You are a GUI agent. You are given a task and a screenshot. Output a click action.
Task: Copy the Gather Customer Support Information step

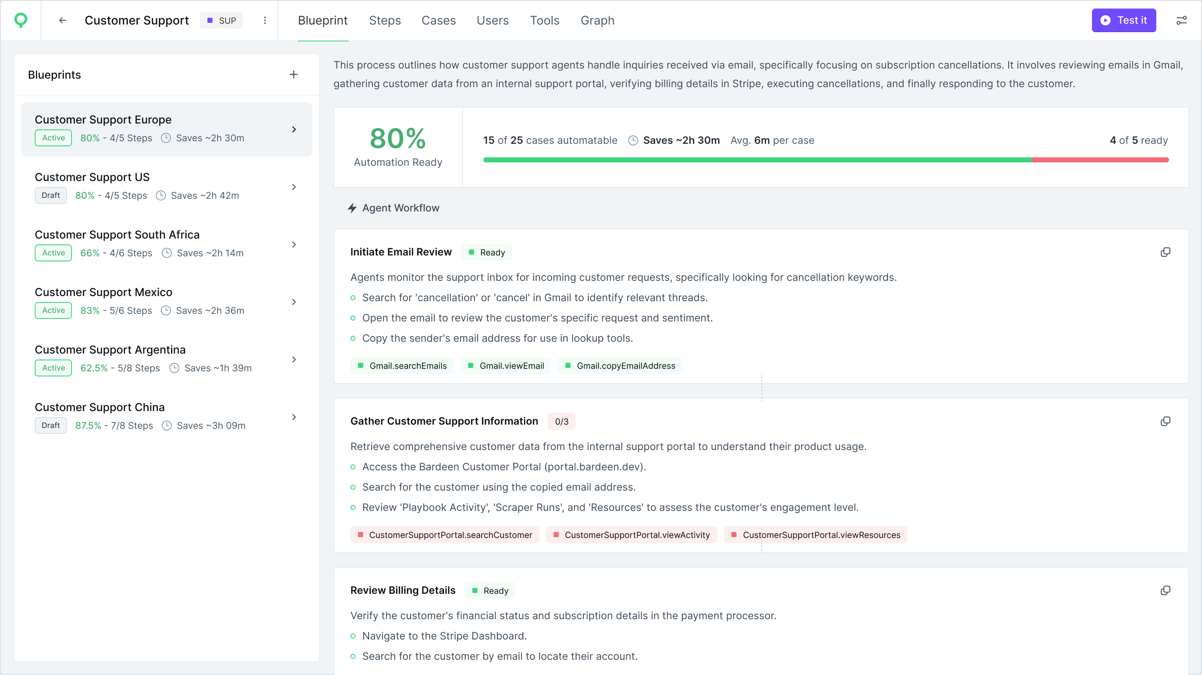1165,421
